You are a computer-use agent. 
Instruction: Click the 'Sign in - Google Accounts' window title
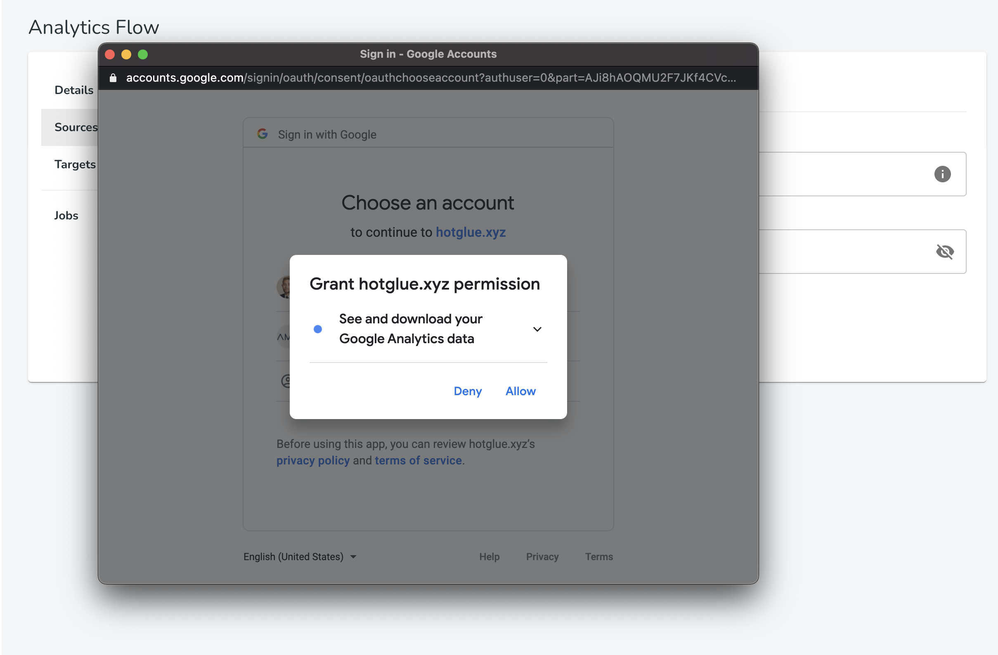click(x=428, y=54)
